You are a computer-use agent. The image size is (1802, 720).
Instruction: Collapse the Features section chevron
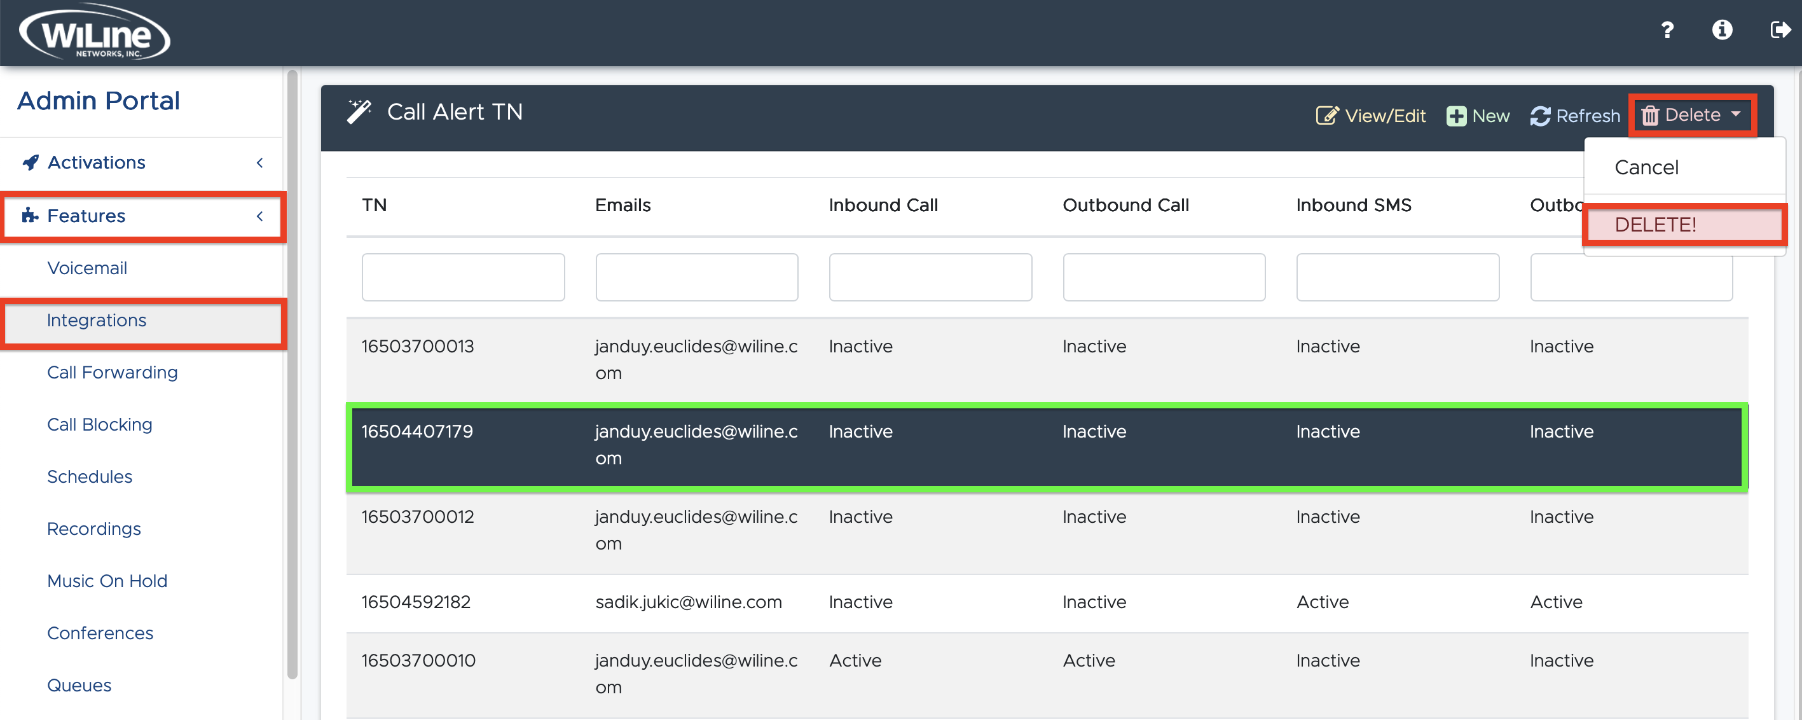click(x=259, y=216)
